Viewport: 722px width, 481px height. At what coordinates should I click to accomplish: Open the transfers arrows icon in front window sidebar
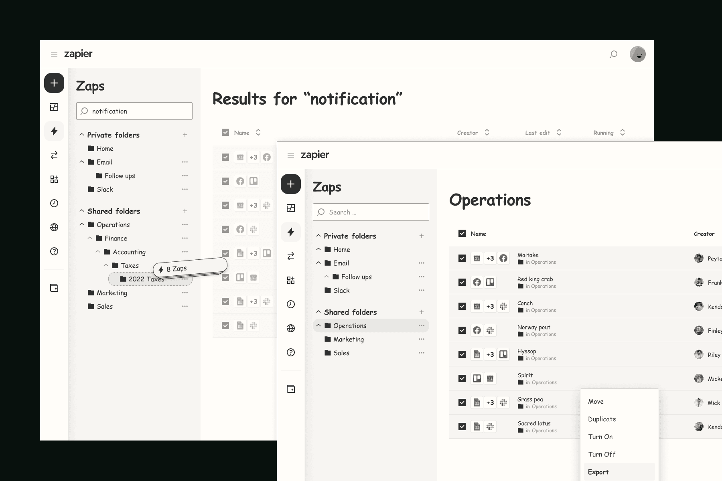pos(291,256)
